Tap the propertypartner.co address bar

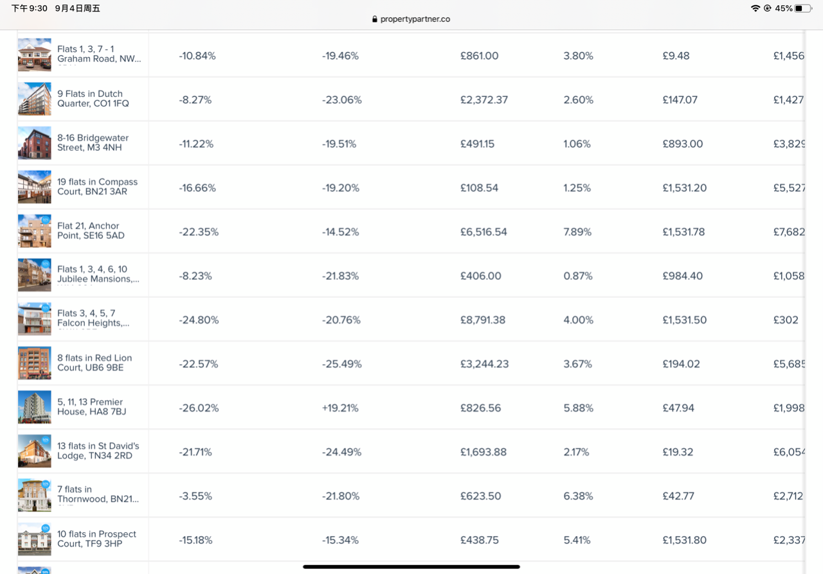[x=411, y=19]
